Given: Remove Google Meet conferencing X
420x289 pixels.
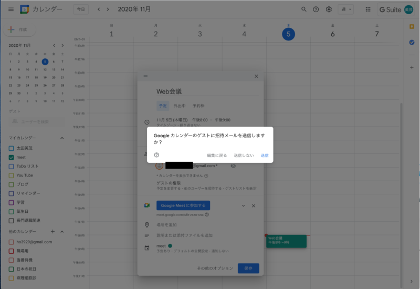Looking at the screenshot, I should tap(254, 205).
